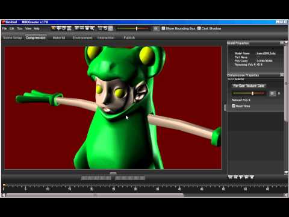
Task: Click the middle play button below the properties panel
Action: [x=241, y=177]
